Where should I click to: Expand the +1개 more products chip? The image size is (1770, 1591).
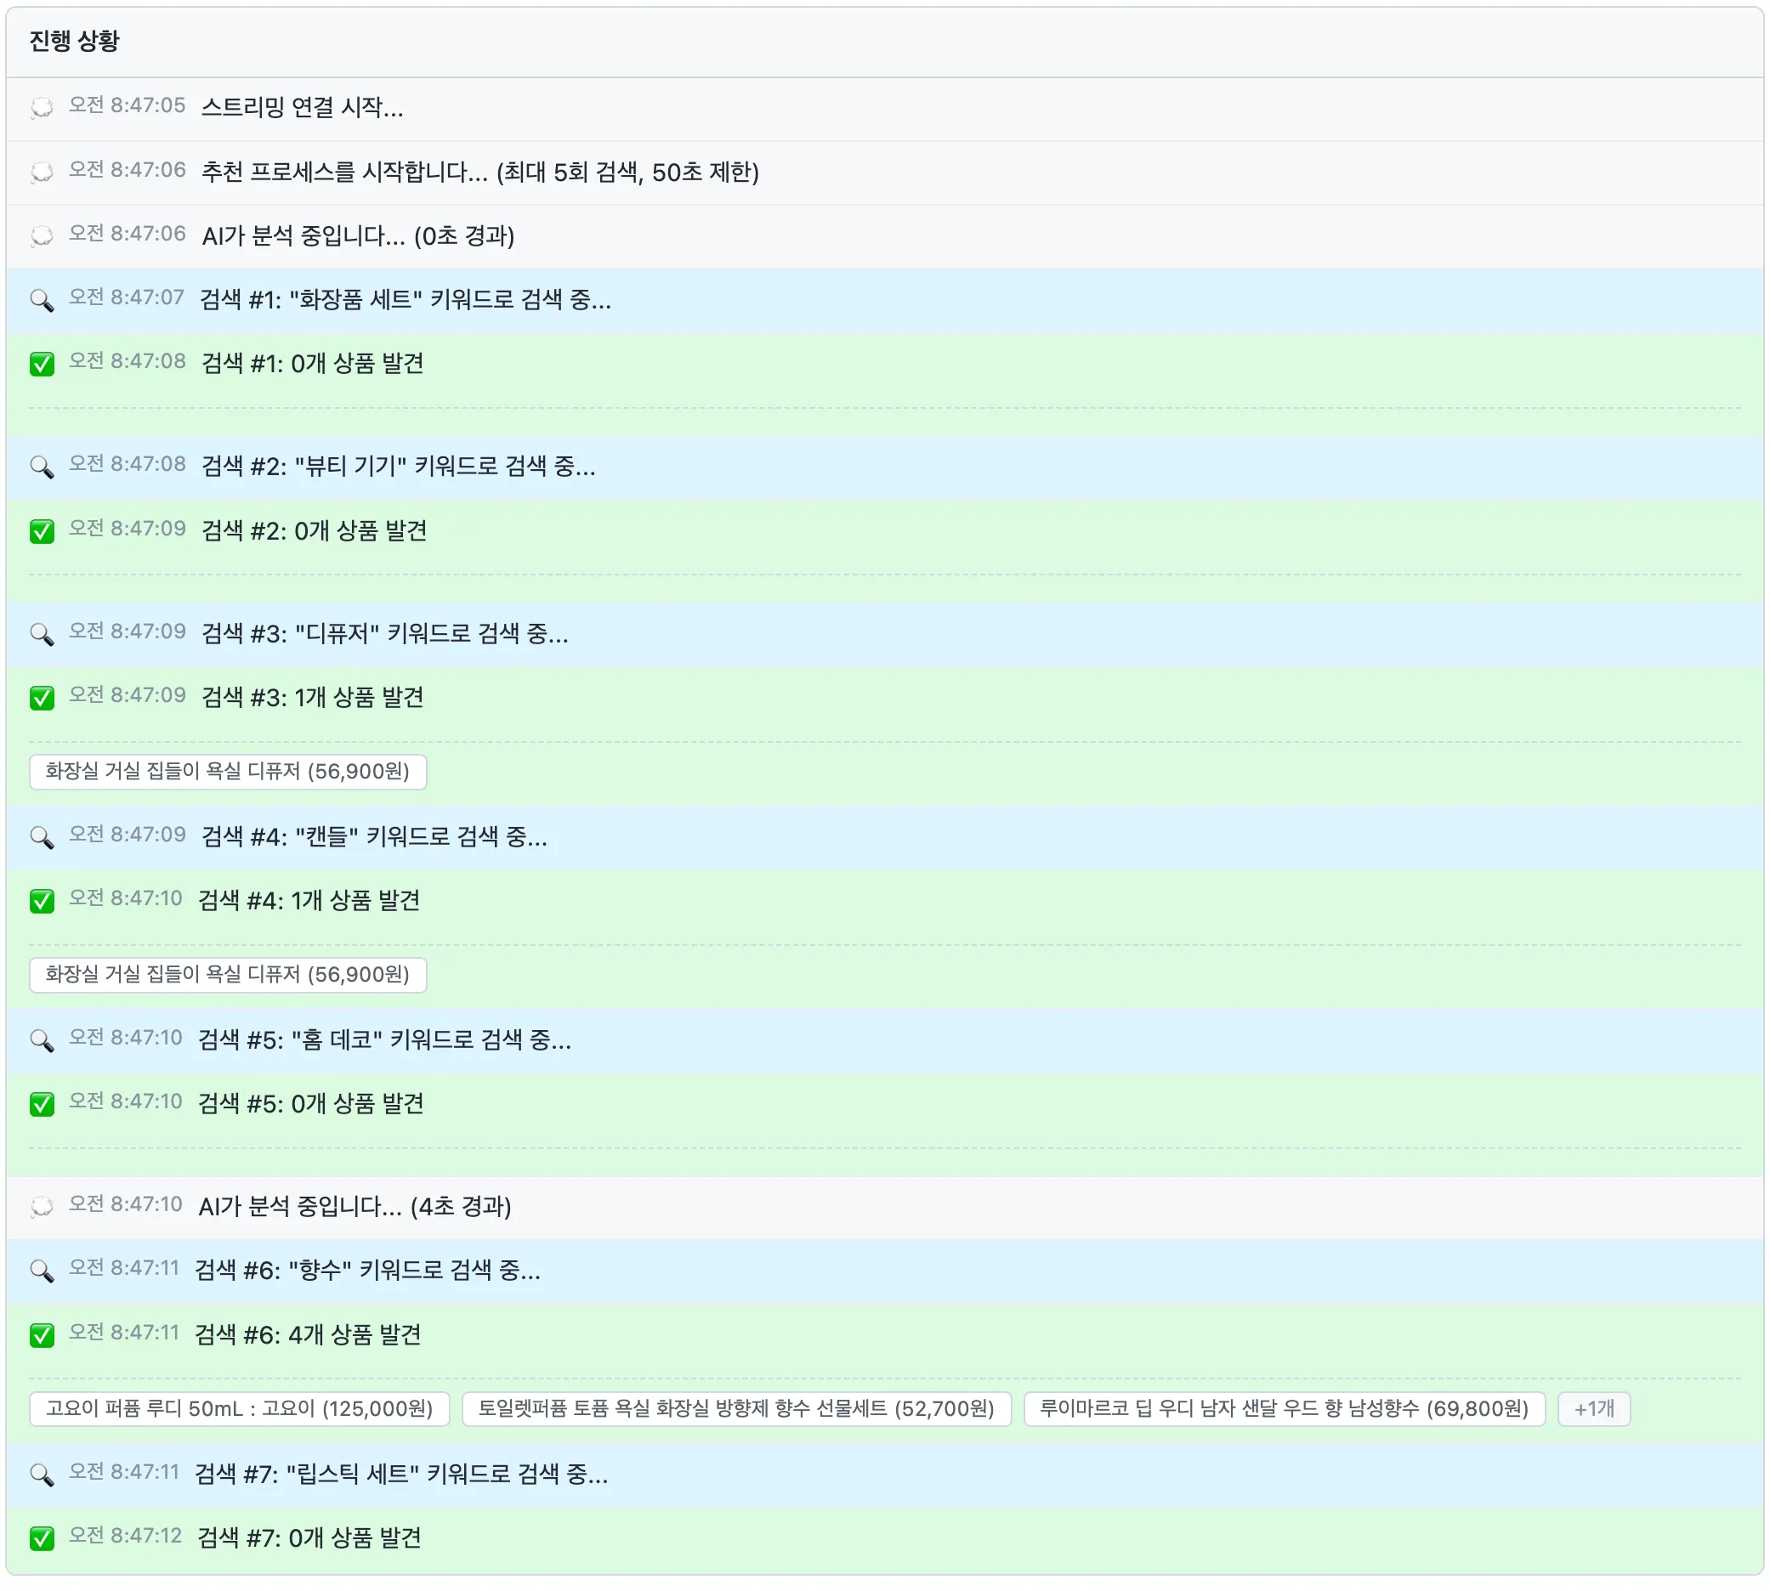(1593, 1409)
